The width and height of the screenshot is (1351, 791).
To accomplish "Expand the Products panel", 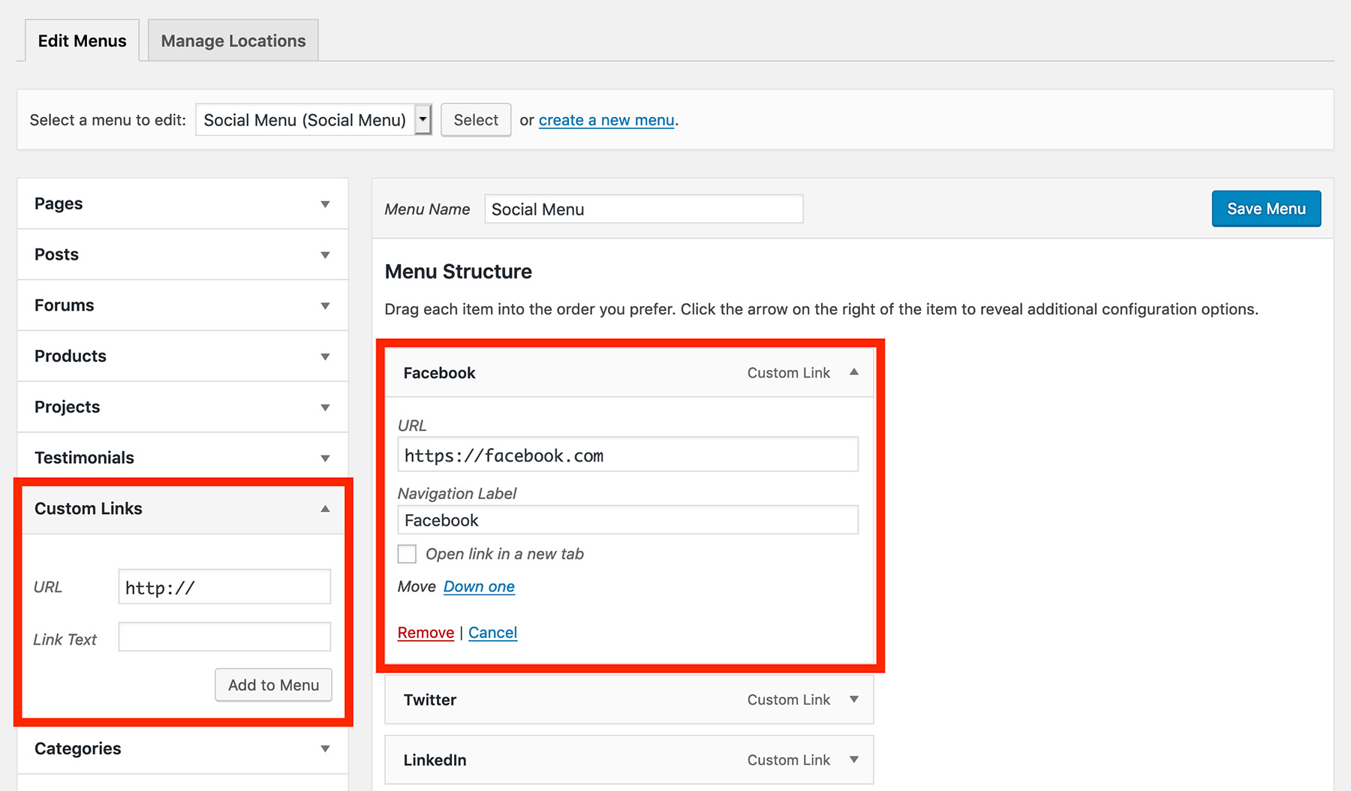I will [x=325, y=356].
